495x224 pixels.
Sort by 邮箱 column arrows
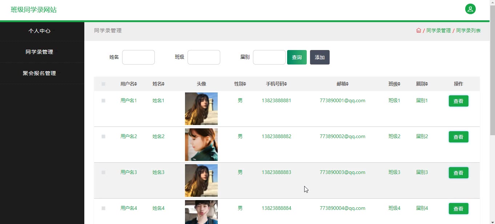coord(347,84)
